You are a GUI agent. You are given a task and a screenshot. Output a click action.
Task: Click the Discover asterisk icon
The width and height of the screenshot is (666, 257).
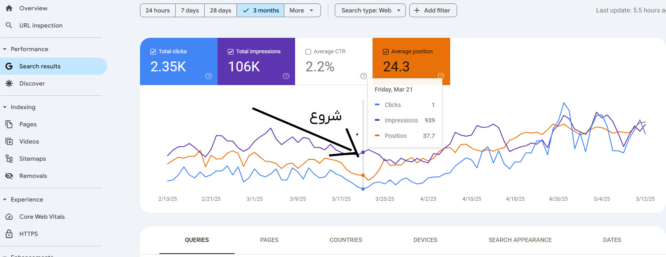(9, 83)
